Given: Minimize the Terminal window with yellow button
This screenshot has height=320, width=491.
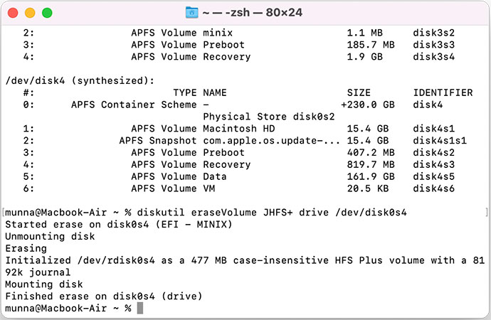Looking at the screenshot, I should click(30, 13).
